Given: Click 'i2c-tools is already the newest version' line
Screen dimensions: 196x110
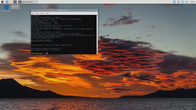Looking at the screenshot, I should click(52, 25).
